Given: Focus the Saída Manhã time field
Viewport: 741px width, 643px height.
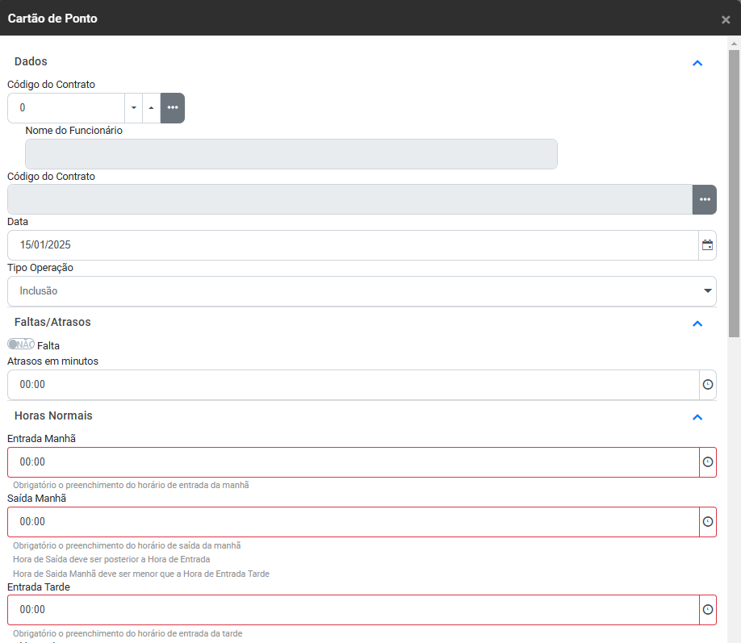Looking at the screenshot, I should tap(352, 522).
